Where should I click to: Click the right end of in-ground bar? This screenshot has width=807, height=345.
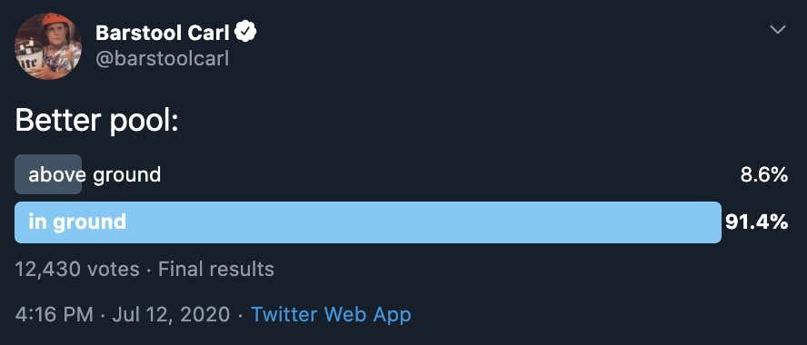(x=715, y=222)
